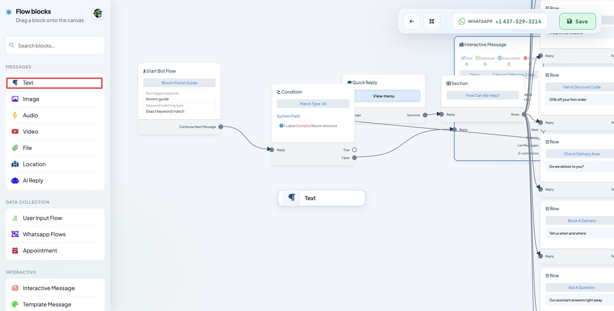Image resolution: width=614 pixels, height=311 pixels.
Task: Open the Get A Discount Code row title
Action: (582, 87)
